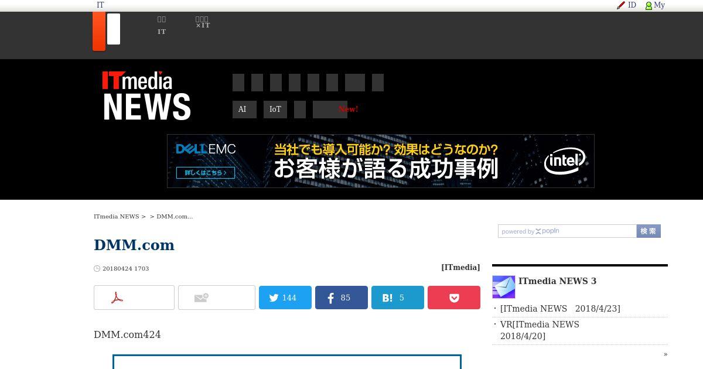Open the VR ITmedia NEWS 2018/4/20 item
The width and height of the screenshot is (703, 369).
pyautogui.click(x=540, y=330)
